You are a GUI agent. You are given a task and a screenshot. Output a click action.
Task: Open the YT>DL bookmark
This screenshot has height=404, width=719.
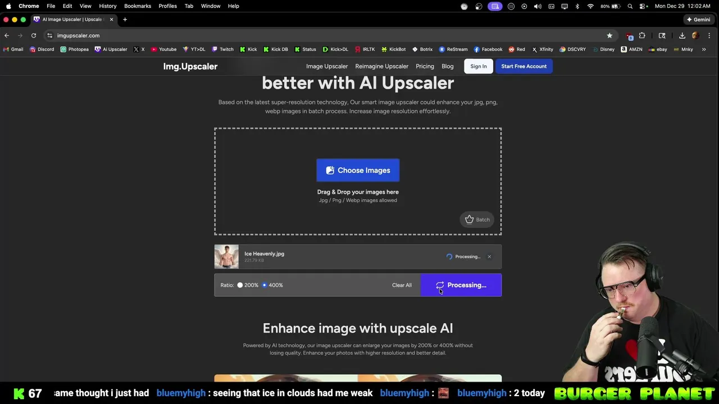point(194,49)
